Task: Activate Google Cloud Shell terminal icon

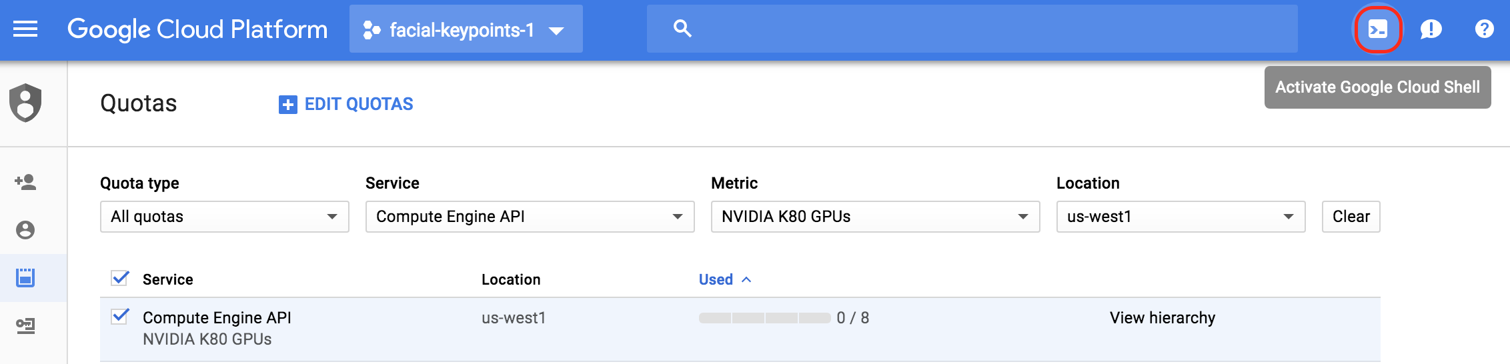Action: tap(1377, 29)
